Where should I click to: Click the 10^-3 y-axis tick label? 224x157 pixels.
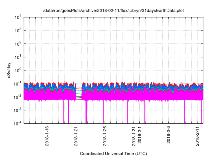[x=17, y=110]
